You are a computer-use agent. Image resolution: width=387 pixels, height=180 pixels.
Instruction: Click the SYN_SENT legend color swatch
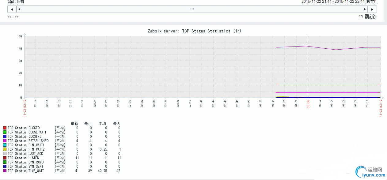(x=5, y=167)
